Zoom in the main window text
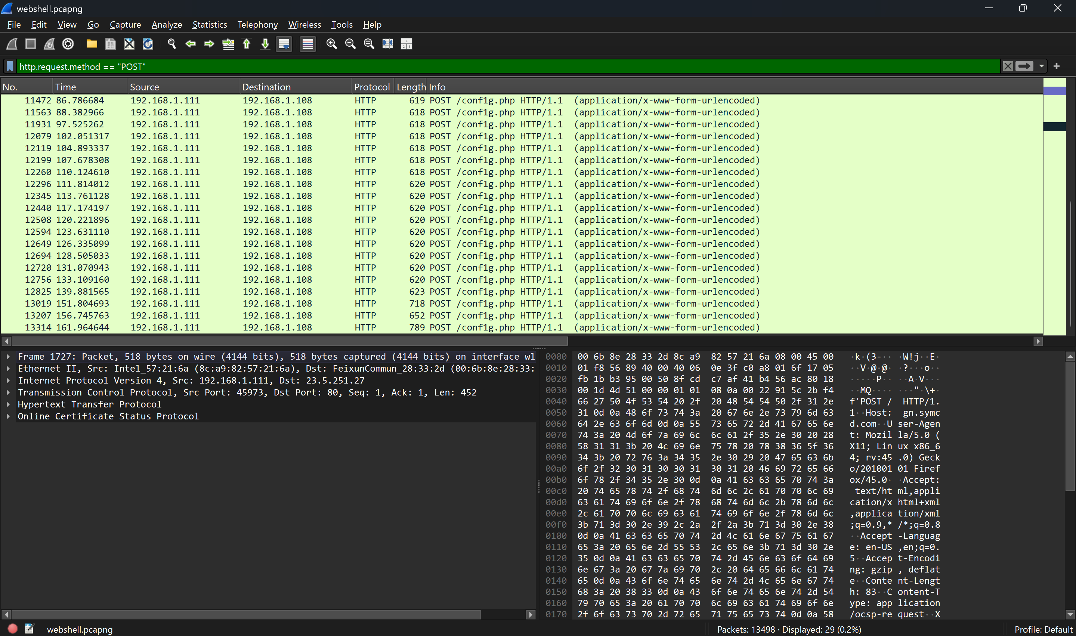1076x636 pixels. click(331, 44)
